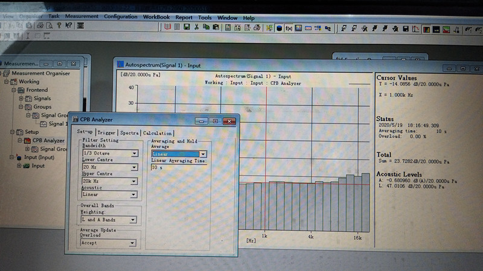Screen dimensions: 483x271
Task: Switch to the Trigger tab
Action: (x=106, y=132)
